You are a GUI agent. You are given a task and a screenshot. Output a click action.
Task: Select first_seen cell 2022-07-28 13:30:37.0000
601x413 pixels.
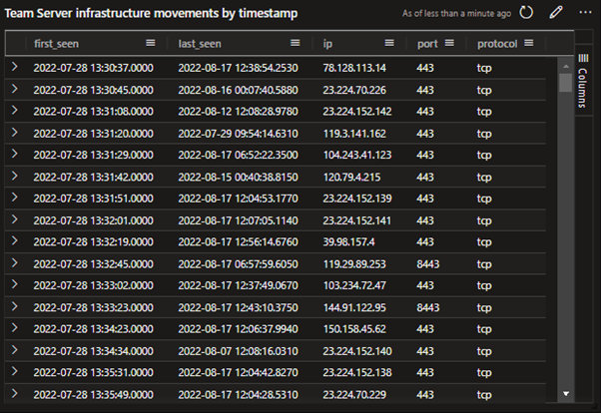tap(94, 68)
